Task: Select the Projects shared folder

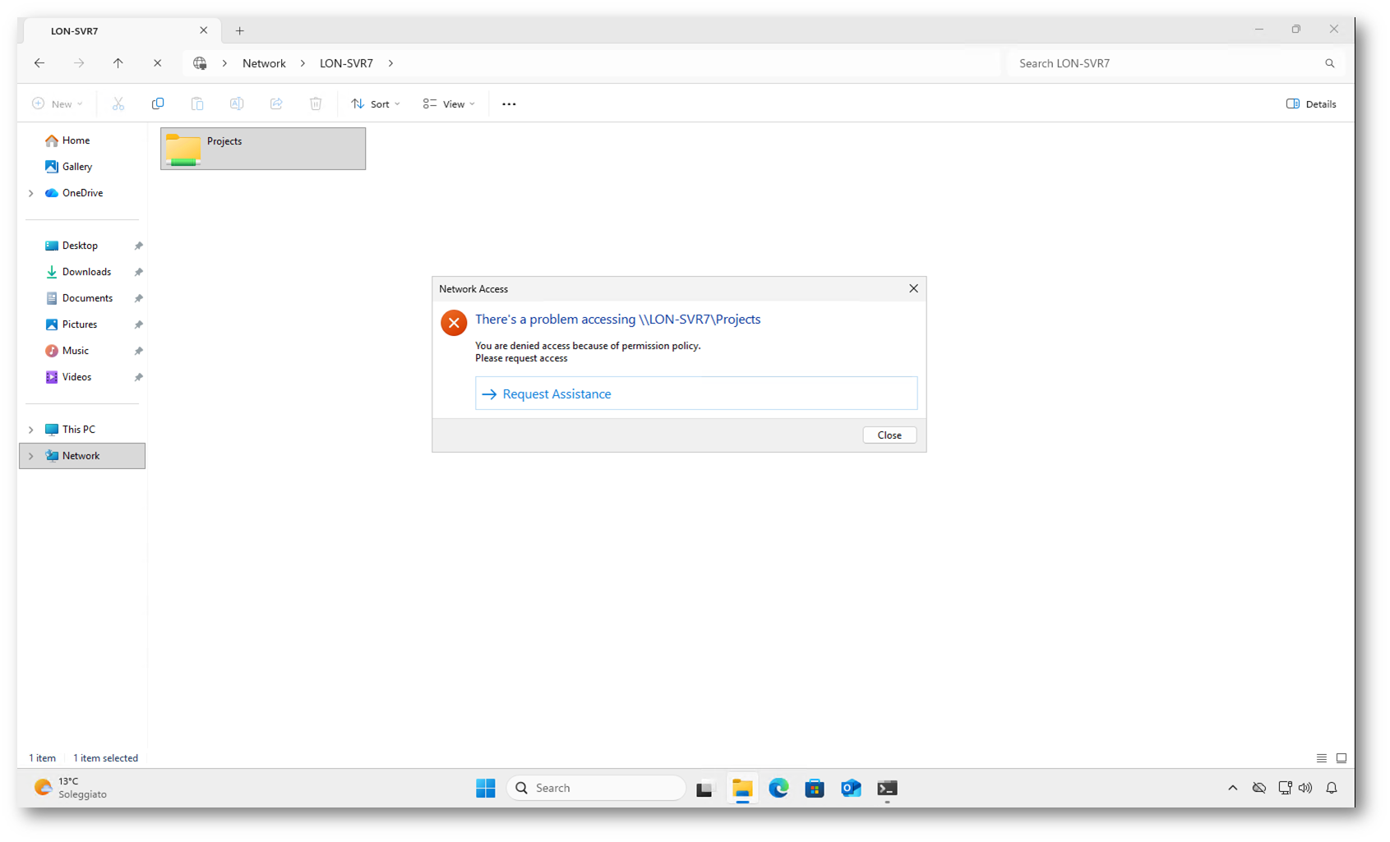Action: [262, 149]
